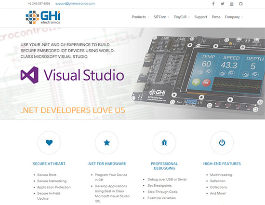
Task: Expand the Company dropdown menu
Action: (x=234, y=17)
